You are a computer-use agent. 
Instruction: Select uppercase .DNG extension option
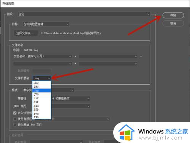[x=42, y=87]
